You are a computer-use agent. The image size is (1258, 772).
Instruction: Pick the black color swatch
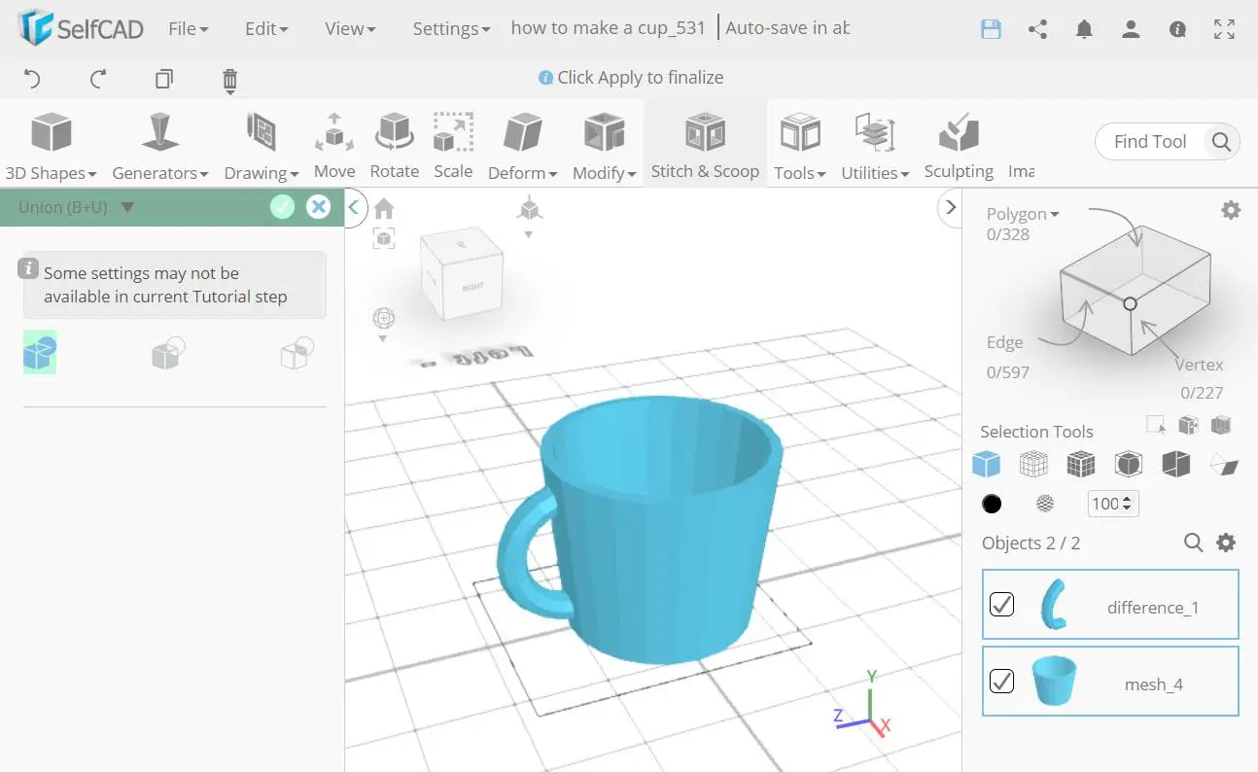tap(992, 504)
